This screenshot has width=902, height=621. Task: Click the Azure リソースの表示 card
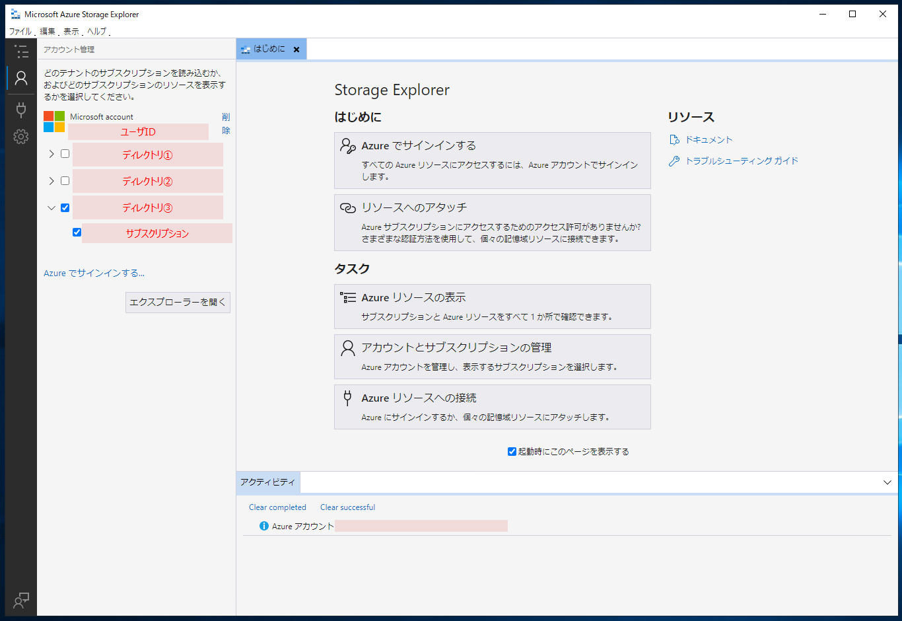493,307
